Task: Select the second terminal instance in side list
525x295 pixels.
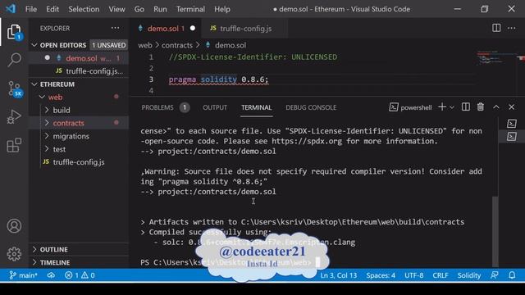Action: click(511, 137)
